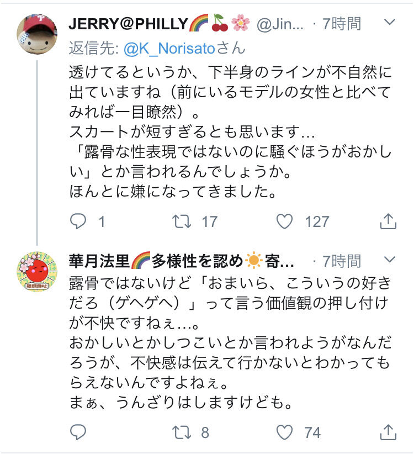This screenshot has height=454, width=414.
Task: Like the tweet with 127 likes
Action: click(285, 221)
